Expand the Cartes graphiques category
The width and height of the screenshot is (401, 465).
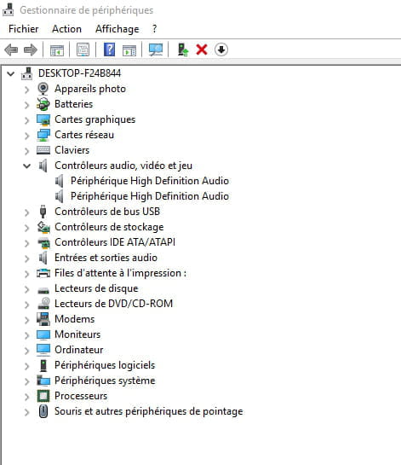(27, 120)
